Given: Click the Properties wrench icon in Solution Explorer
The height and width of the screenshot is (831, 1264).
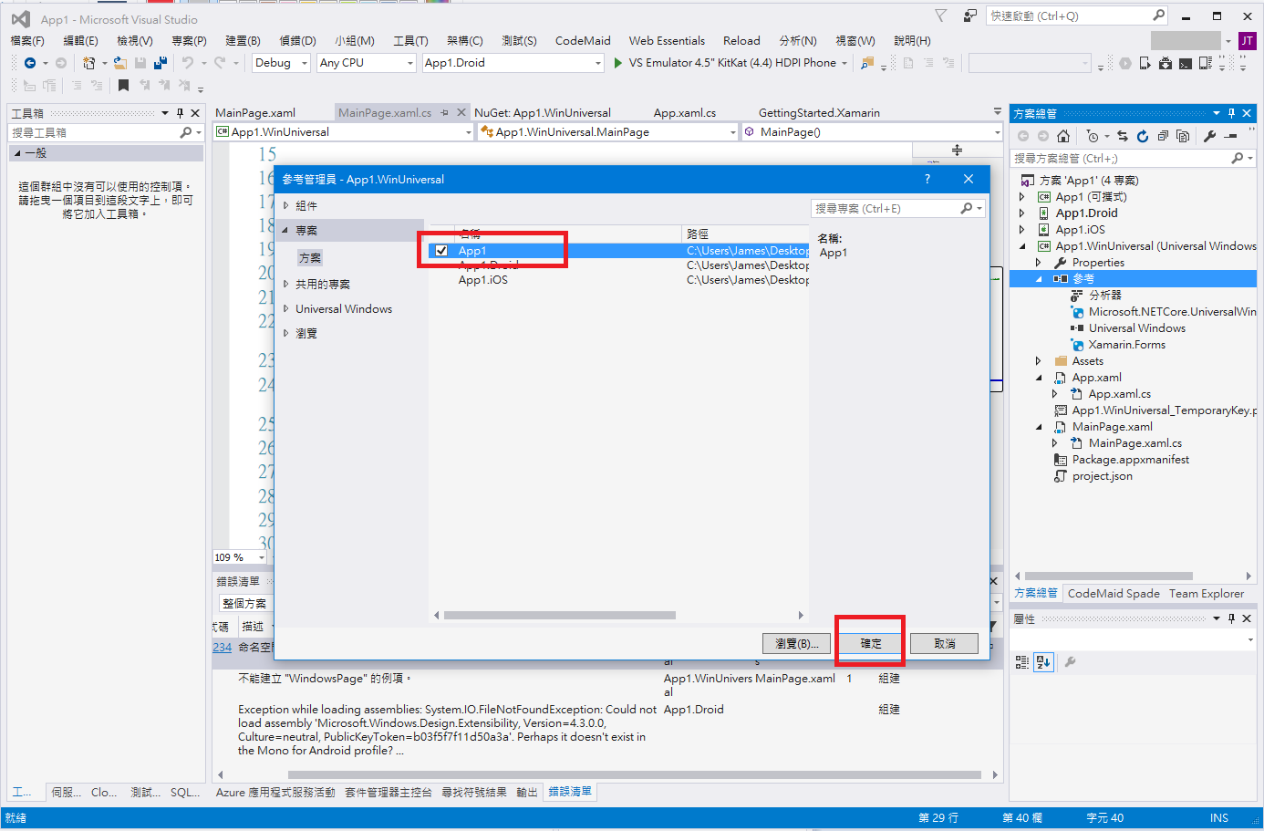Looking at the screenshot, I should (1209, 136).
